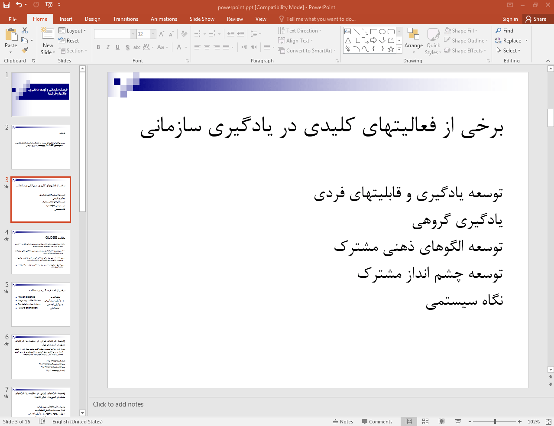Click Sign in link

click(510, 19)
